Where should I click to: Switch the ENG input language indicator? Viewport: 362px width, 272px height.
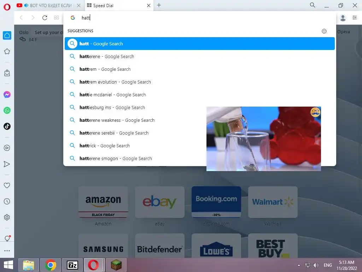pos(328,265)
